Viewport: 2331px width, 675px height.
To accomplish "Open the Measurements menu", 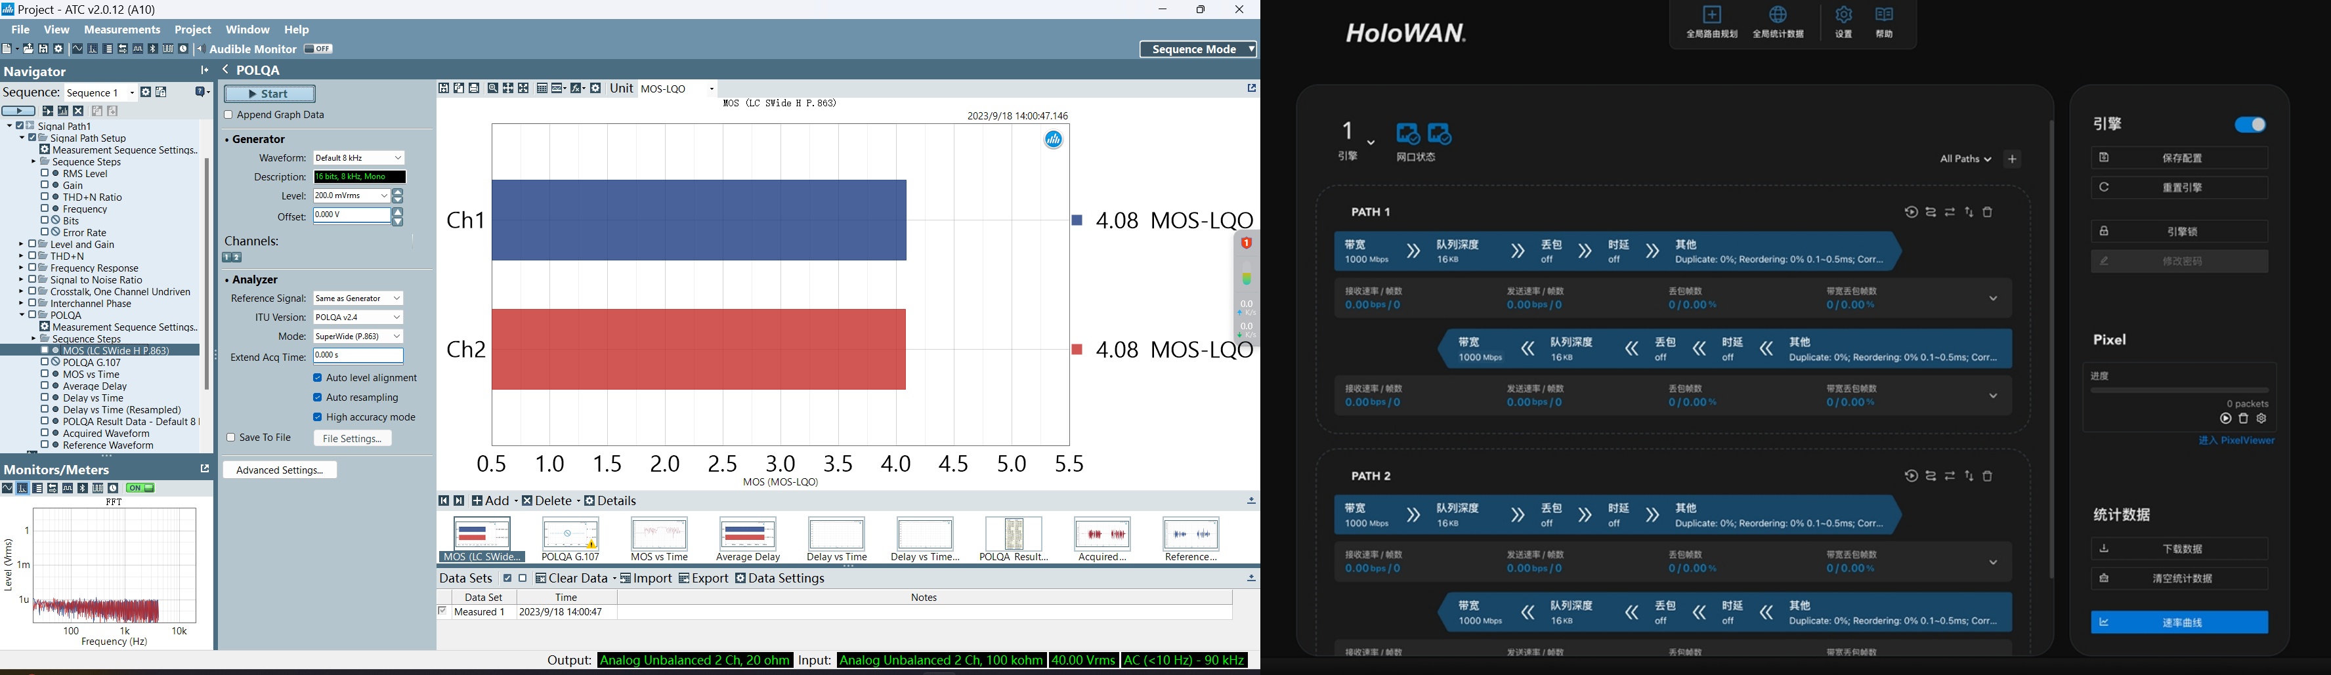I will [x=122, y=30].
